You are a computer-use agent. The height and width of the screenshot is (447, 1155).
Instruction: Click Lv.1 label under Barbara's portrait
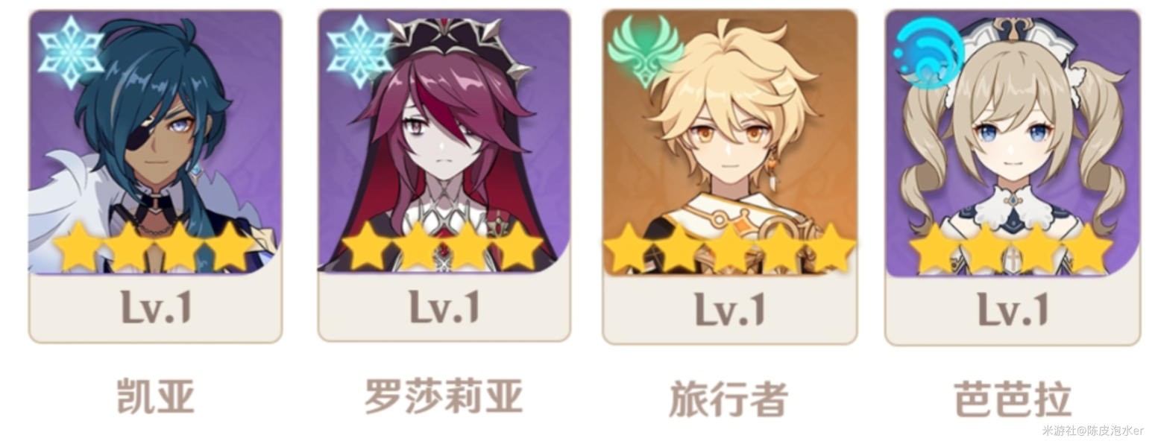click(x=1013, y=308)
